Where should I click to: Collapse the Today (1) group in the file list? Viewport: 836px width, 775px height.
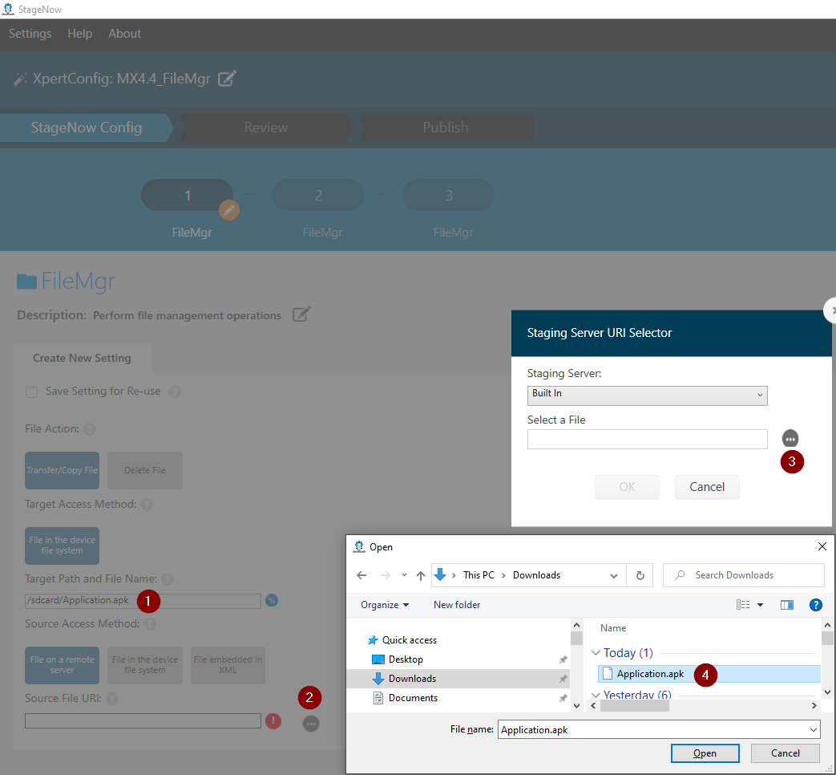click(x=596, y=653)
